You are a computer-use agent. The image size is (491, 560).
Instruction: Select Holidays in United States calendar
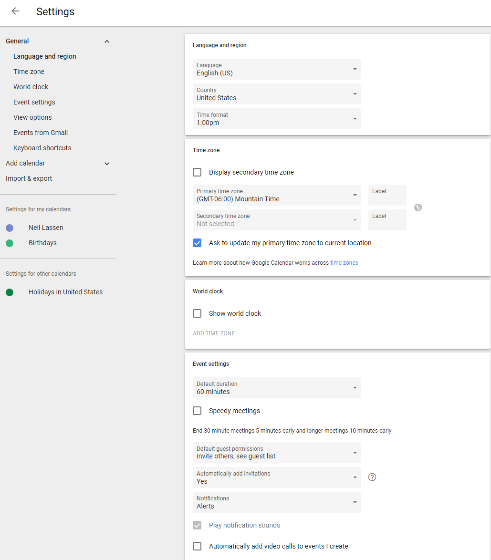click(65, 292)
